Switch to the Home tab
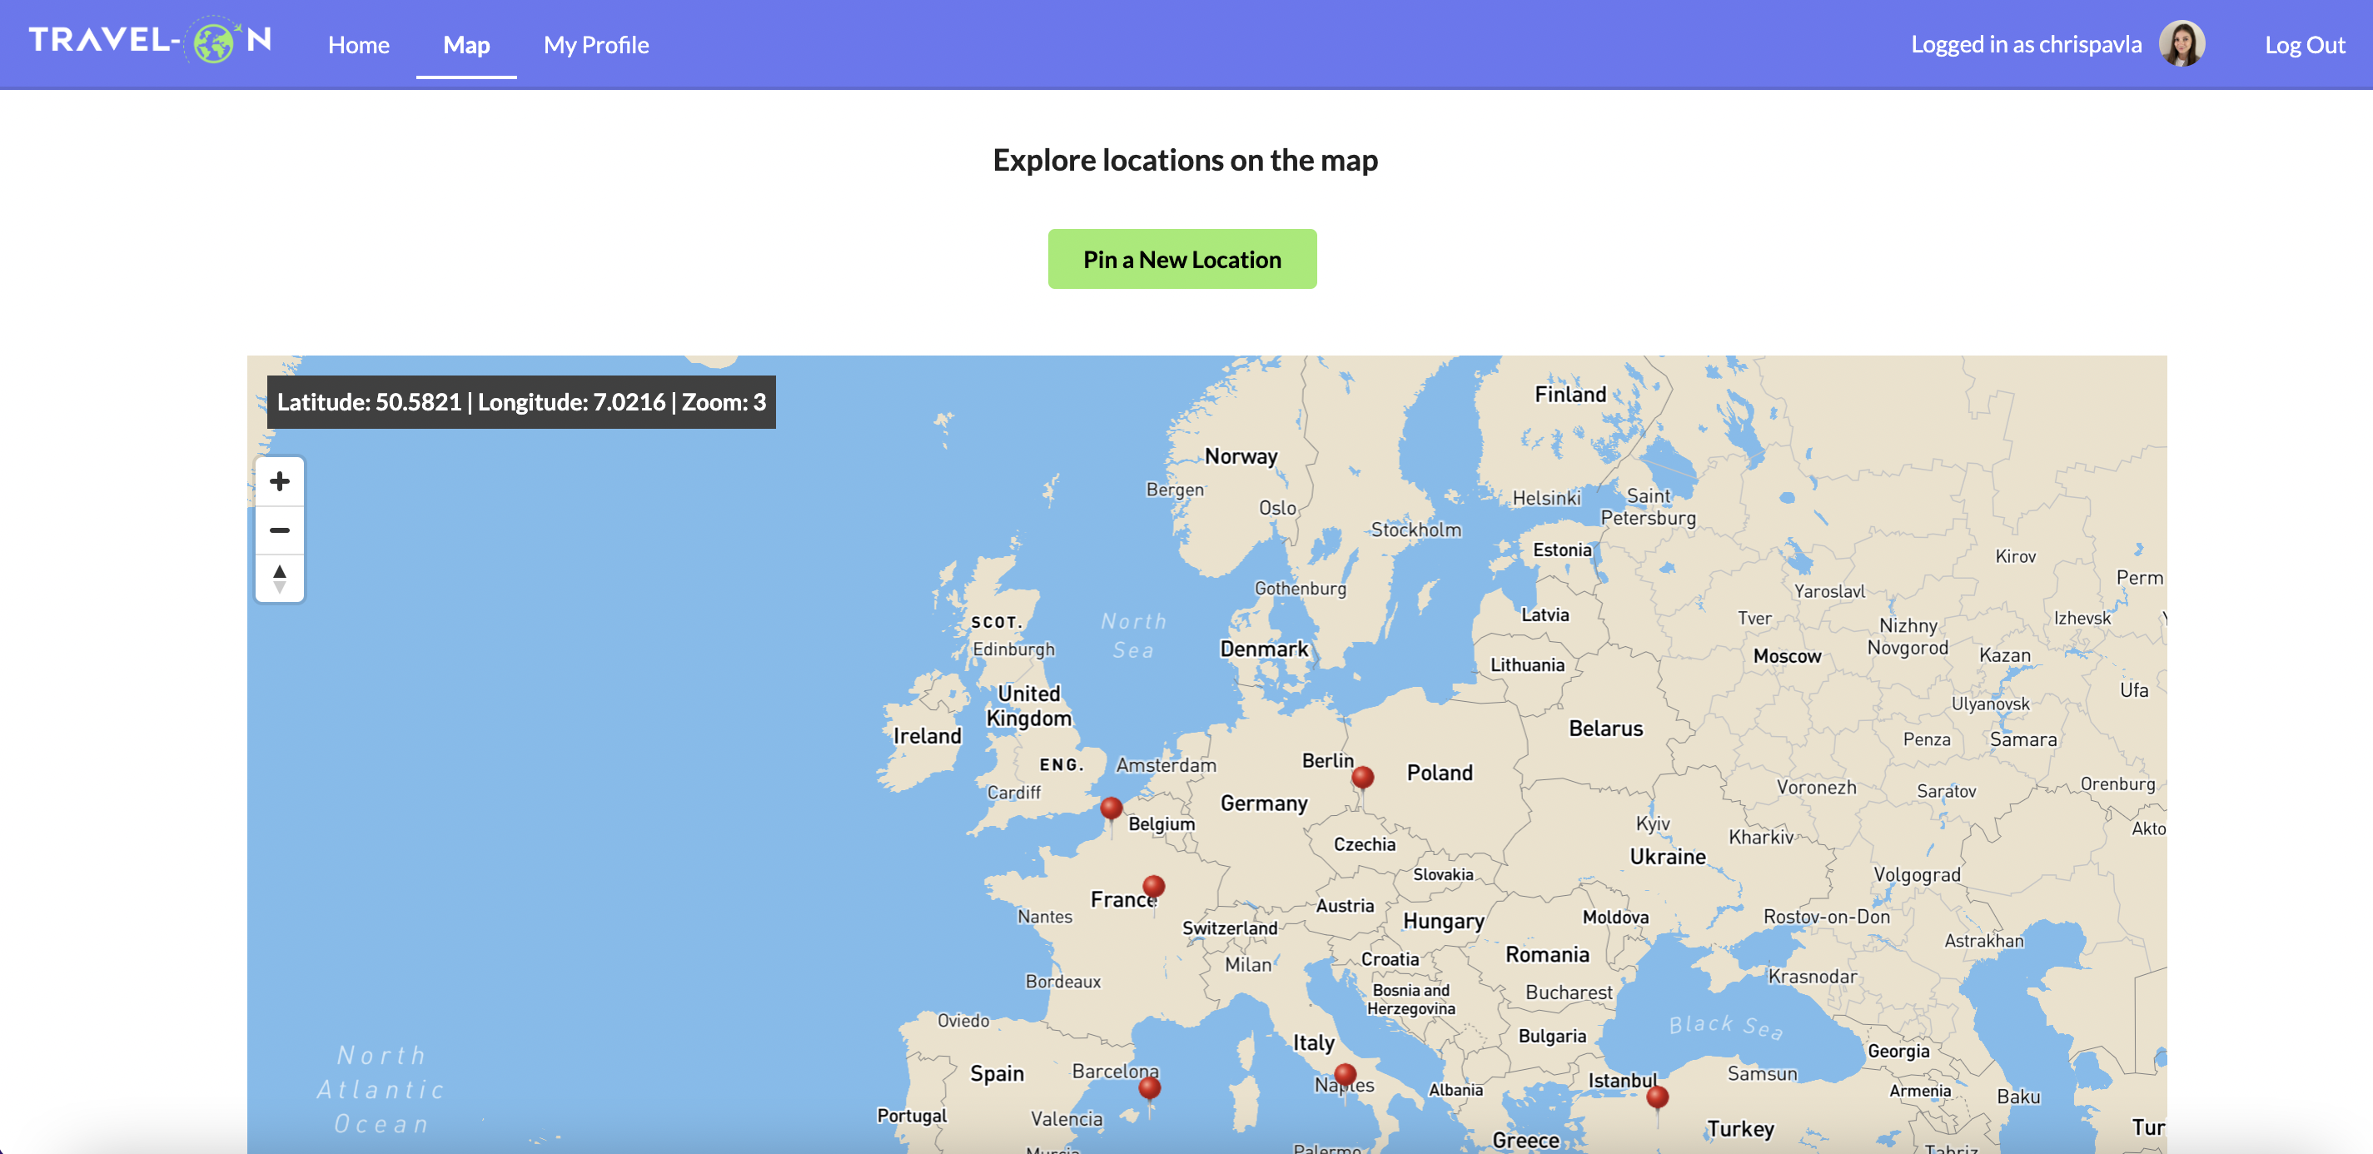This screenshot has height=1154, width=2373. point(358,44)
